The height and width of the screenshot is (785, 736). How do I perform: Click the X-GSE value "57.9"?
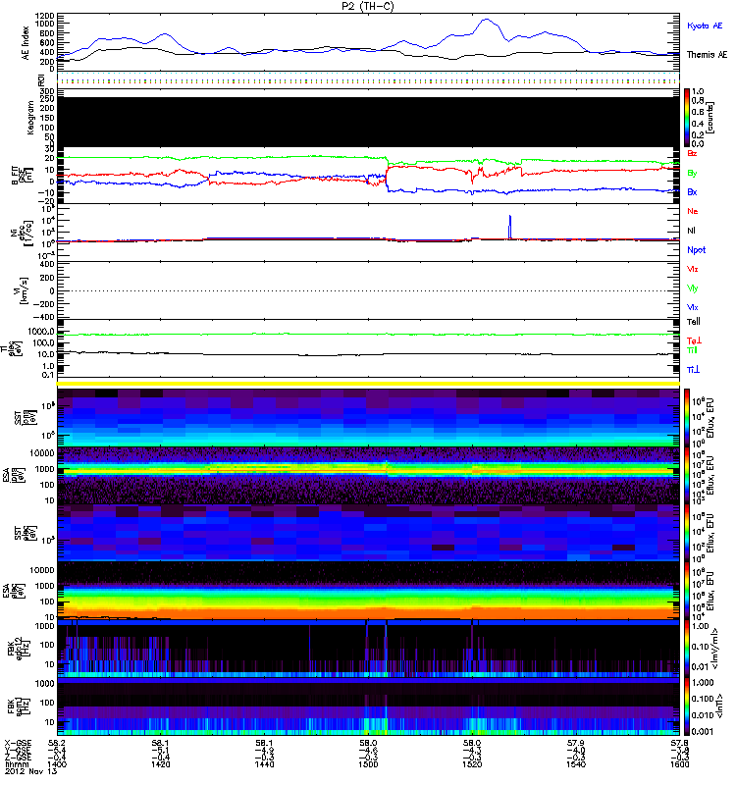point(576,744)
